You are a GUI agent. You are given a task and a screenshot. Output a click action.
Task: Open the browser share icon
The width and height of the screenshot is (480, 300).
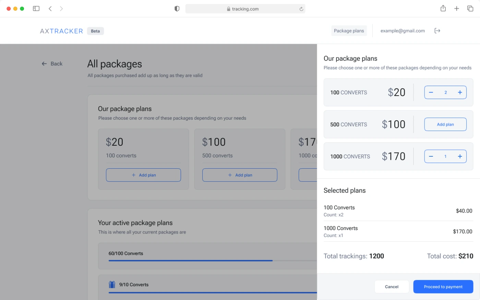443,8
